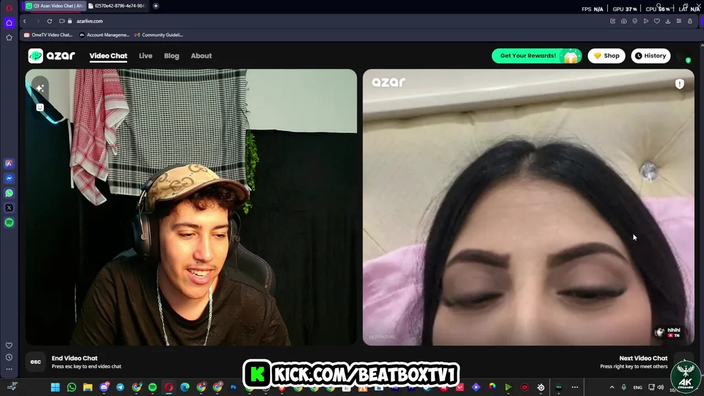Open WhatsApp in Opera sidebar
The image size is (704, 396).
(9, 193)
